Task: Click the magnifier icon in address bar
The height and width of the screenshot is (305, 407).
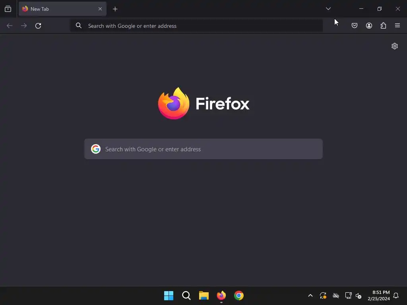Action: click(x=79, y=25)
